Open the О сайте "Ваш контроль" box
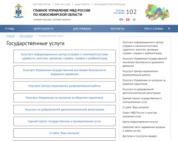 click(65, 133)
